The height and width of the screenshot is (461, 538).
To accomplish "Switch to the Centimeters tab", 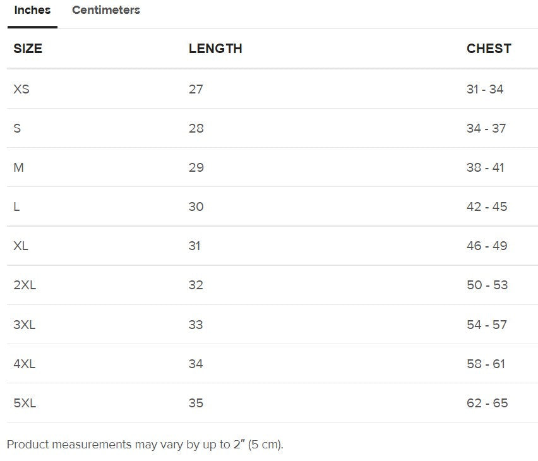I will click(106, 10).
